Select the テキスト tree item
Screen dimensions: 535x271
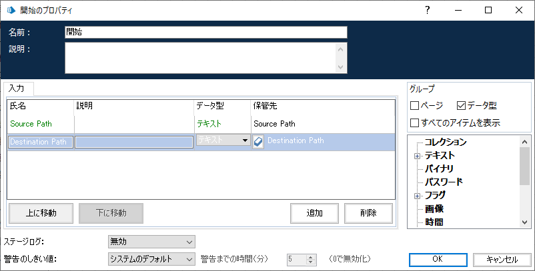[440, 156]
